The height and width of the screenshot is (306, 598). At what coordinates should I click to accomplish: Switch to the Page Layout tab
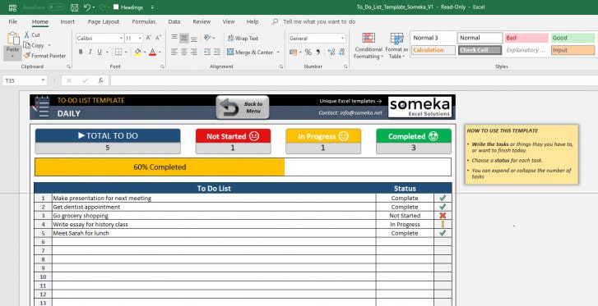[x=104, y=21]
